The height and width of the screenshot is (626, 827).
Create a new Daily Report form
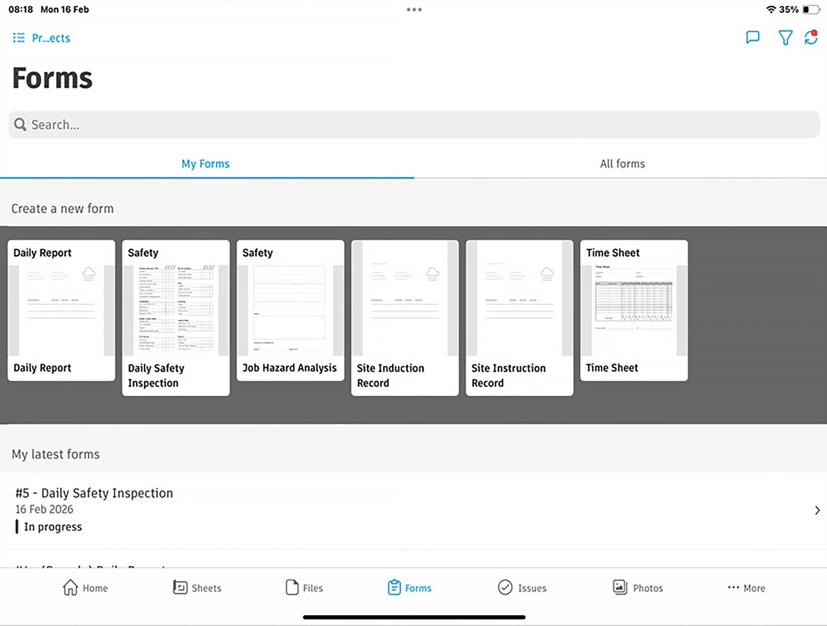(62, 311)
